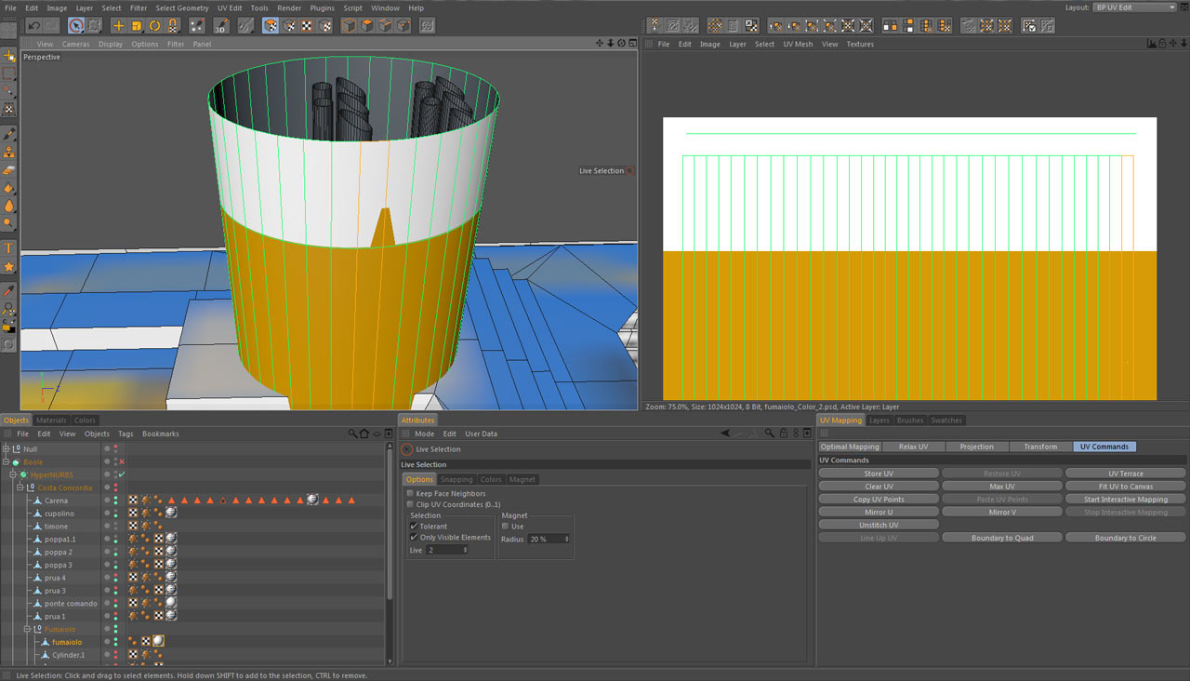The height and width of the screenshot is (681, 1190).
Task: Switch to the Relax UV tab
Action: 913,447
